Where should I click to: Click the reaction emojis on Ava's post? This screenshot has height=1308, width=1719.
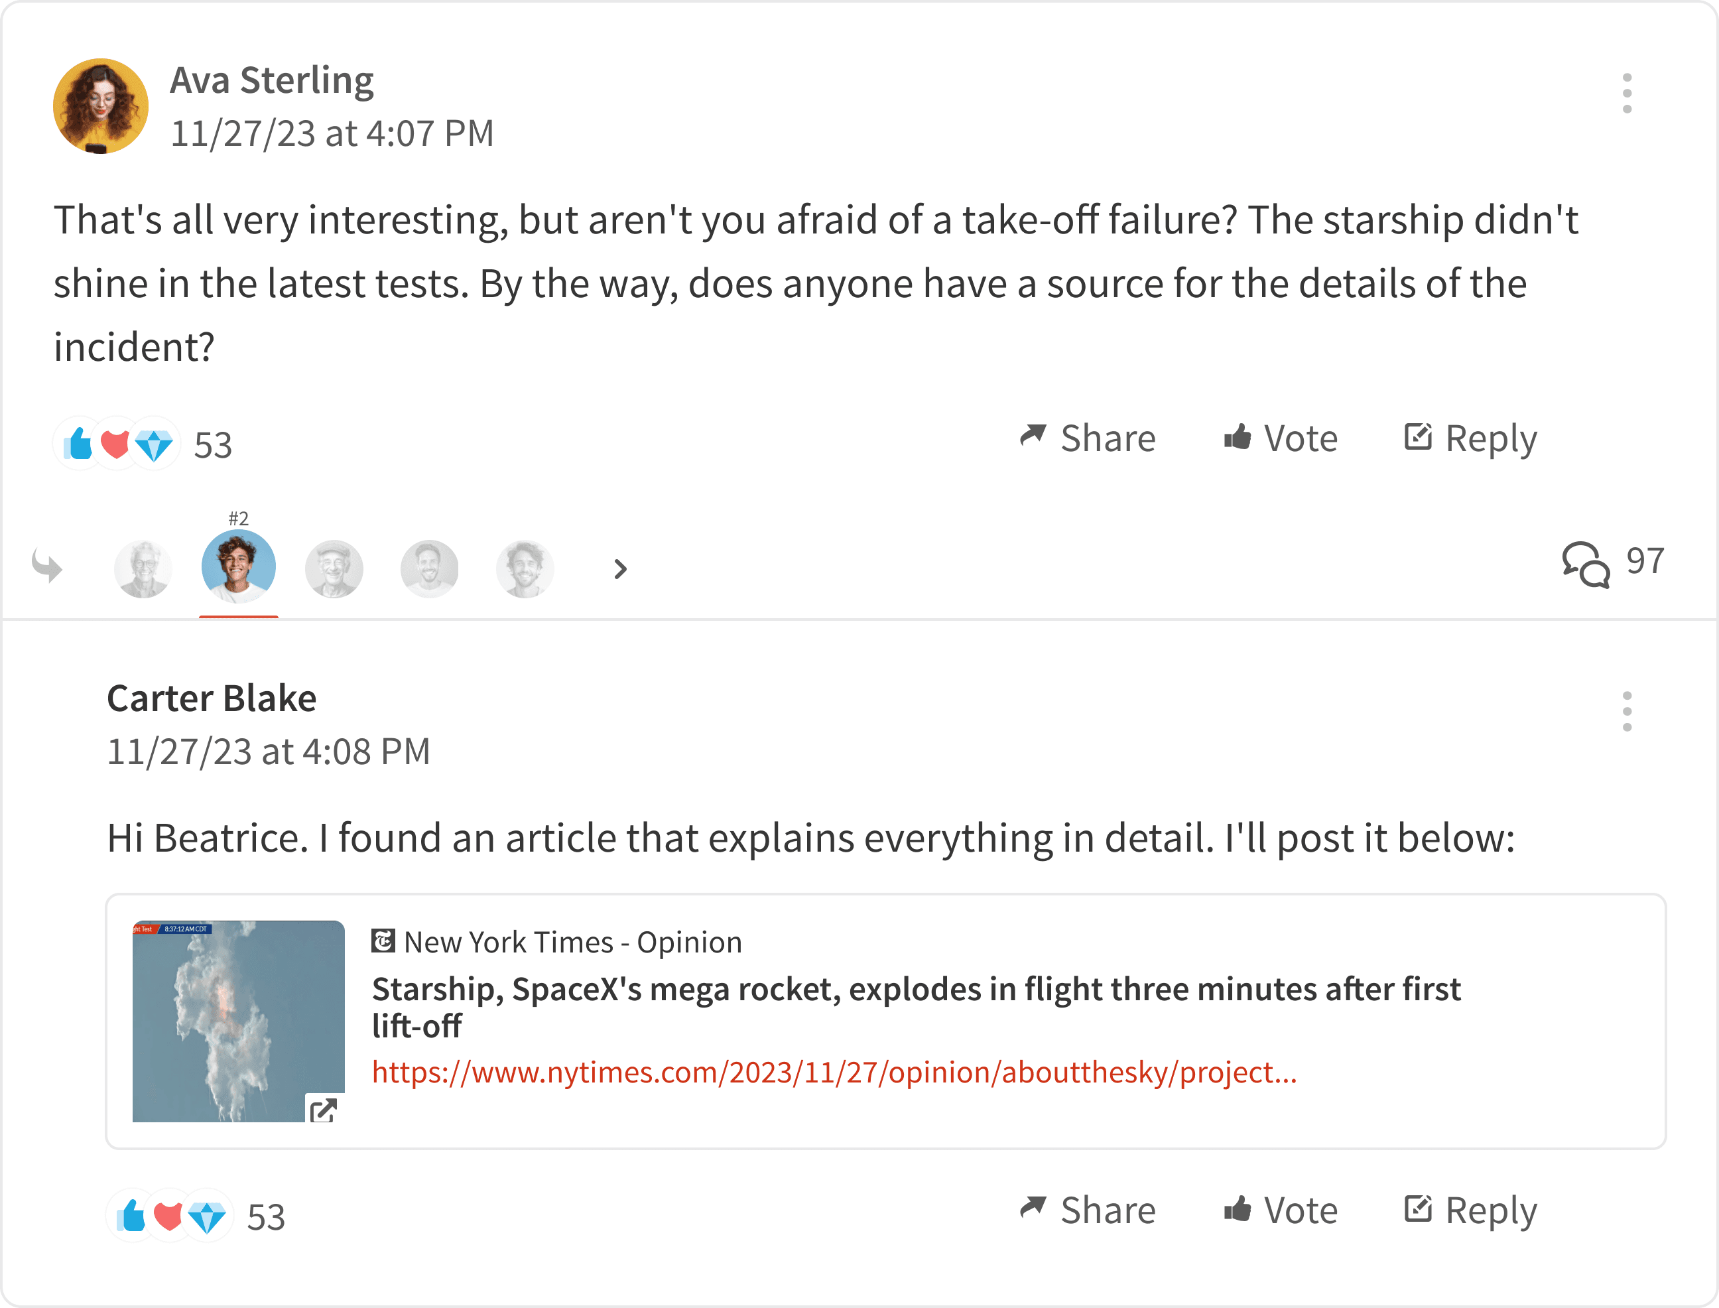tap(117, 444)
